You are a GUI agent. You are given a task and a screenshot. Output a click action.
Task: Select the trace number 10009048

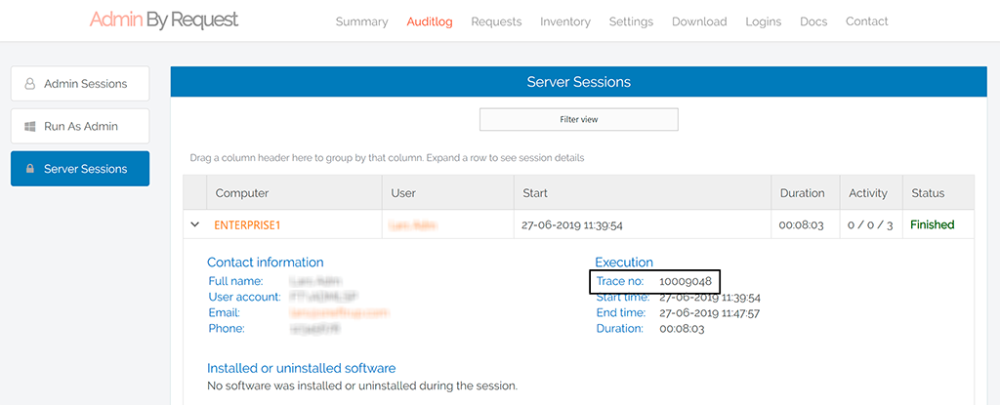click(686, 281)
